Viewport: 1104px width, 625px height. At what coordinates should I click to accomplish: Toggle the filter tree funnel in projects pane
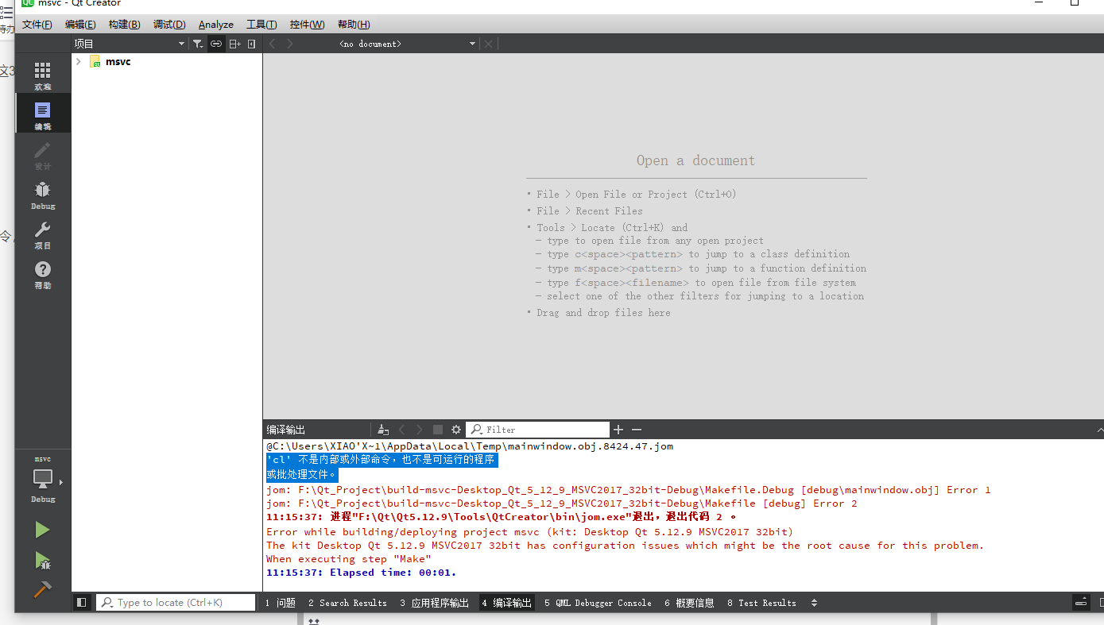click(197, 44)
